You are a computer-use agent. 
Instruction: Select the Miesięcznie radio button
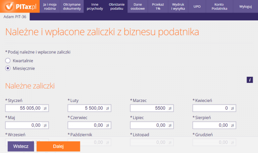tap(8, 68)
